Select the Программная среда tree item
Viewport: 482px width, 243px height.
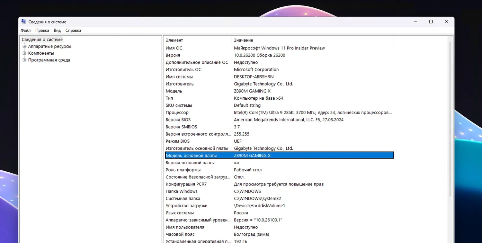(49, 60)
